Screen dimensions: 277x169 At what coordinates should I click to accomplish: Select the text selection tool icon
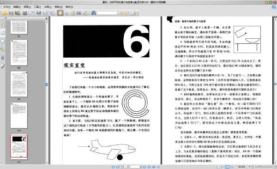72,13
